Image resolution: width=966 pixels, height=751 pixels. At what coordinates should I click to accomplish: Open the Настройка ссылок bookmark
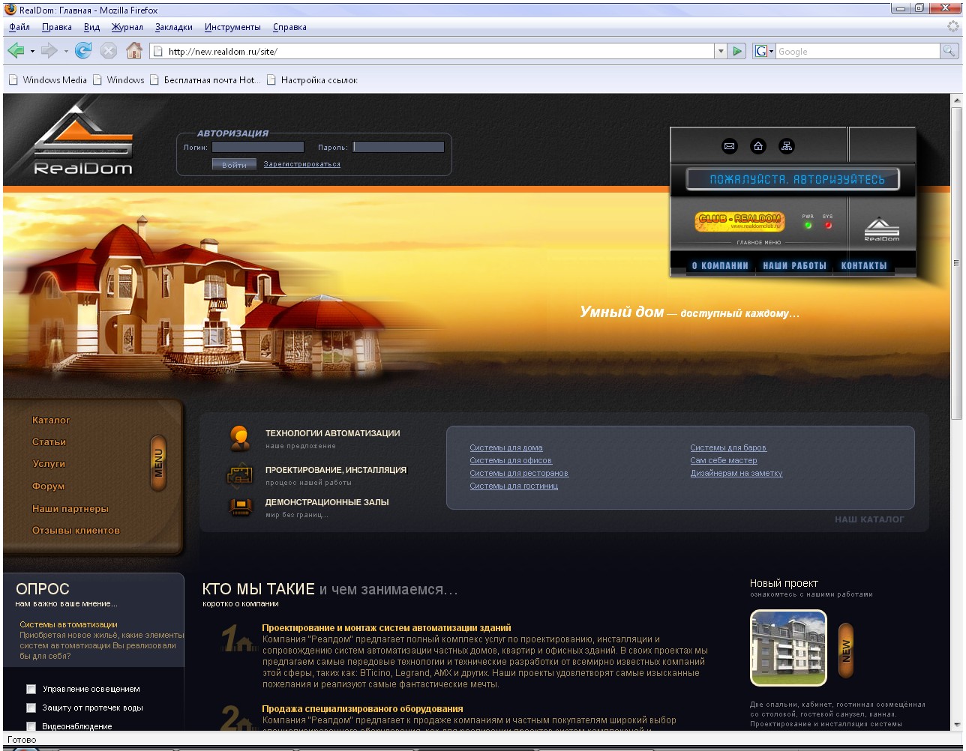click(312, 80)
